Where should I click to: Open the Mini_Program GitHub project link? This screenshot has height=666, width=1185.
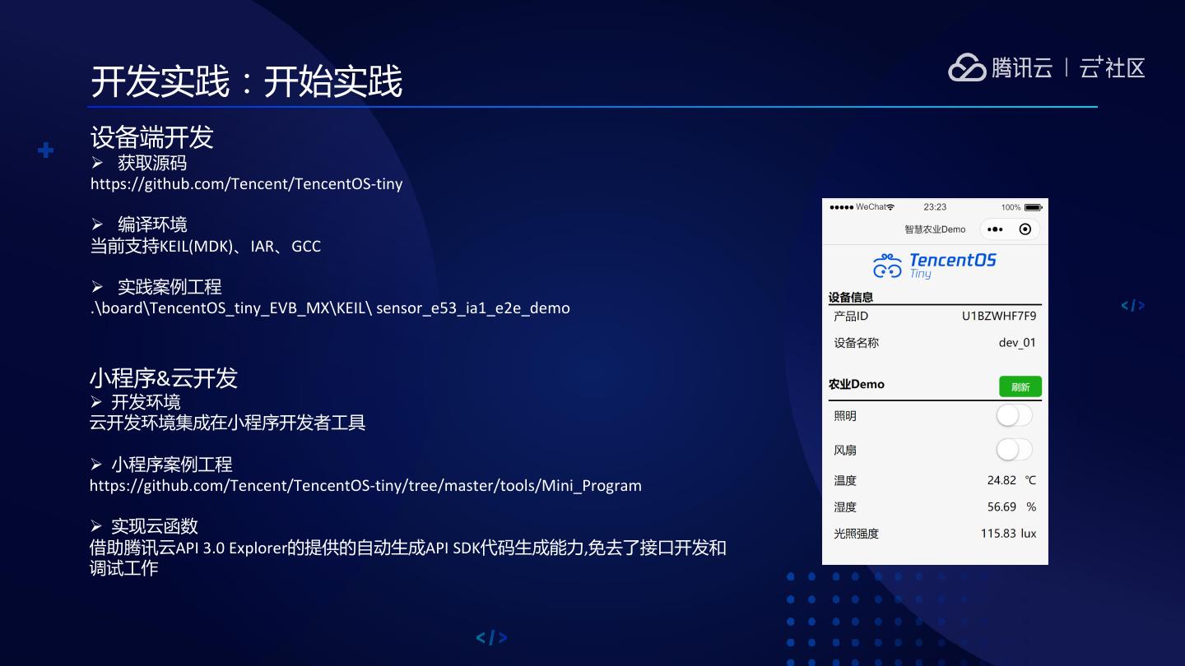point(365,485)
